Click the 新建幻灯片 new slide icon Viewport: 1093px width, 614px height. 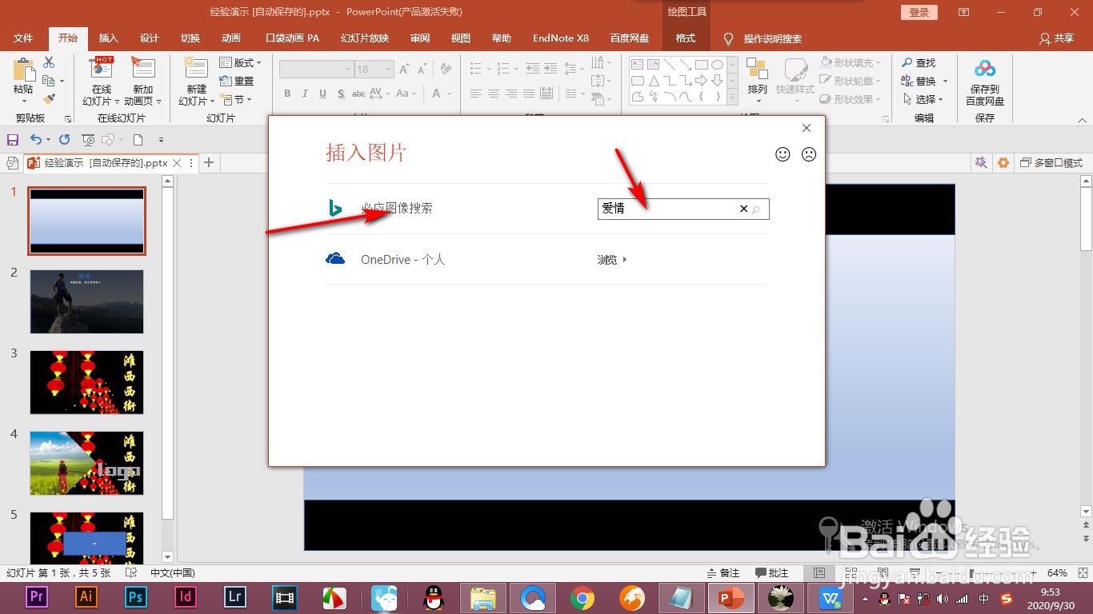[196, 69]
